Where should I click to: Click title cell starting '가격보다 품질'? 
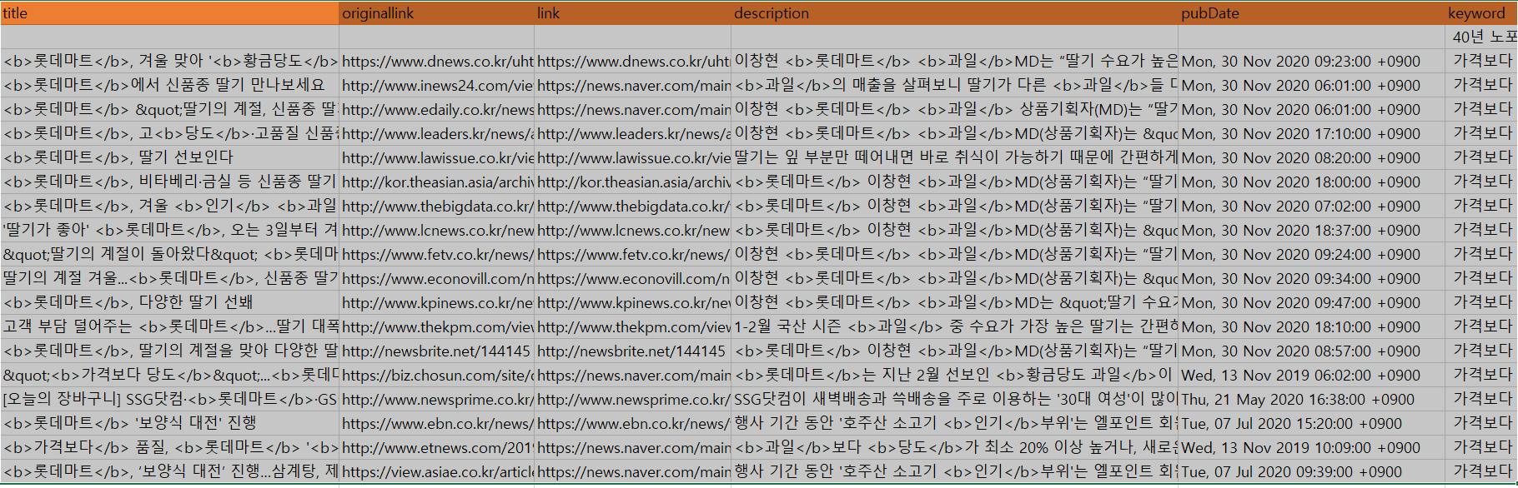(169, 448)
